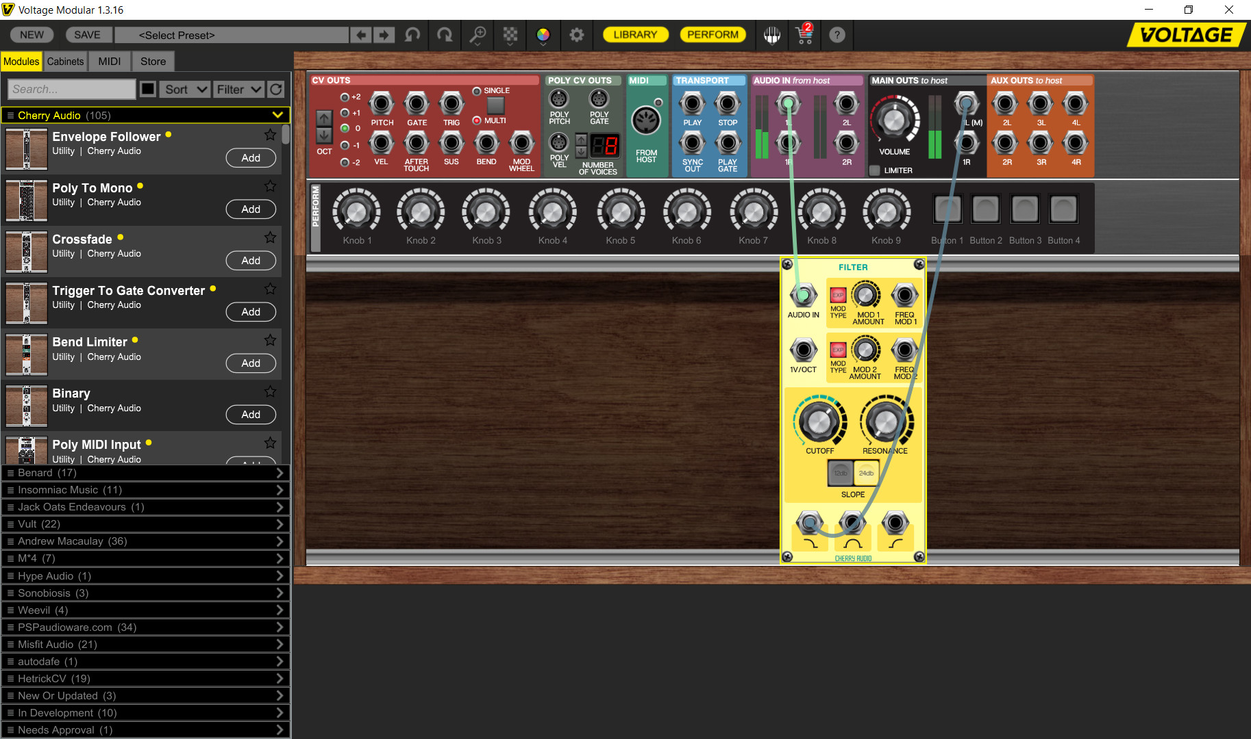Go to next preset arrow

point(384,35)
